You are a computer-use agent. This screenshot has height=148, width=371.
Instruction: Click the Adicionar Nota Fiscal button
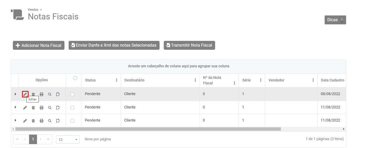tap(39, 45)
